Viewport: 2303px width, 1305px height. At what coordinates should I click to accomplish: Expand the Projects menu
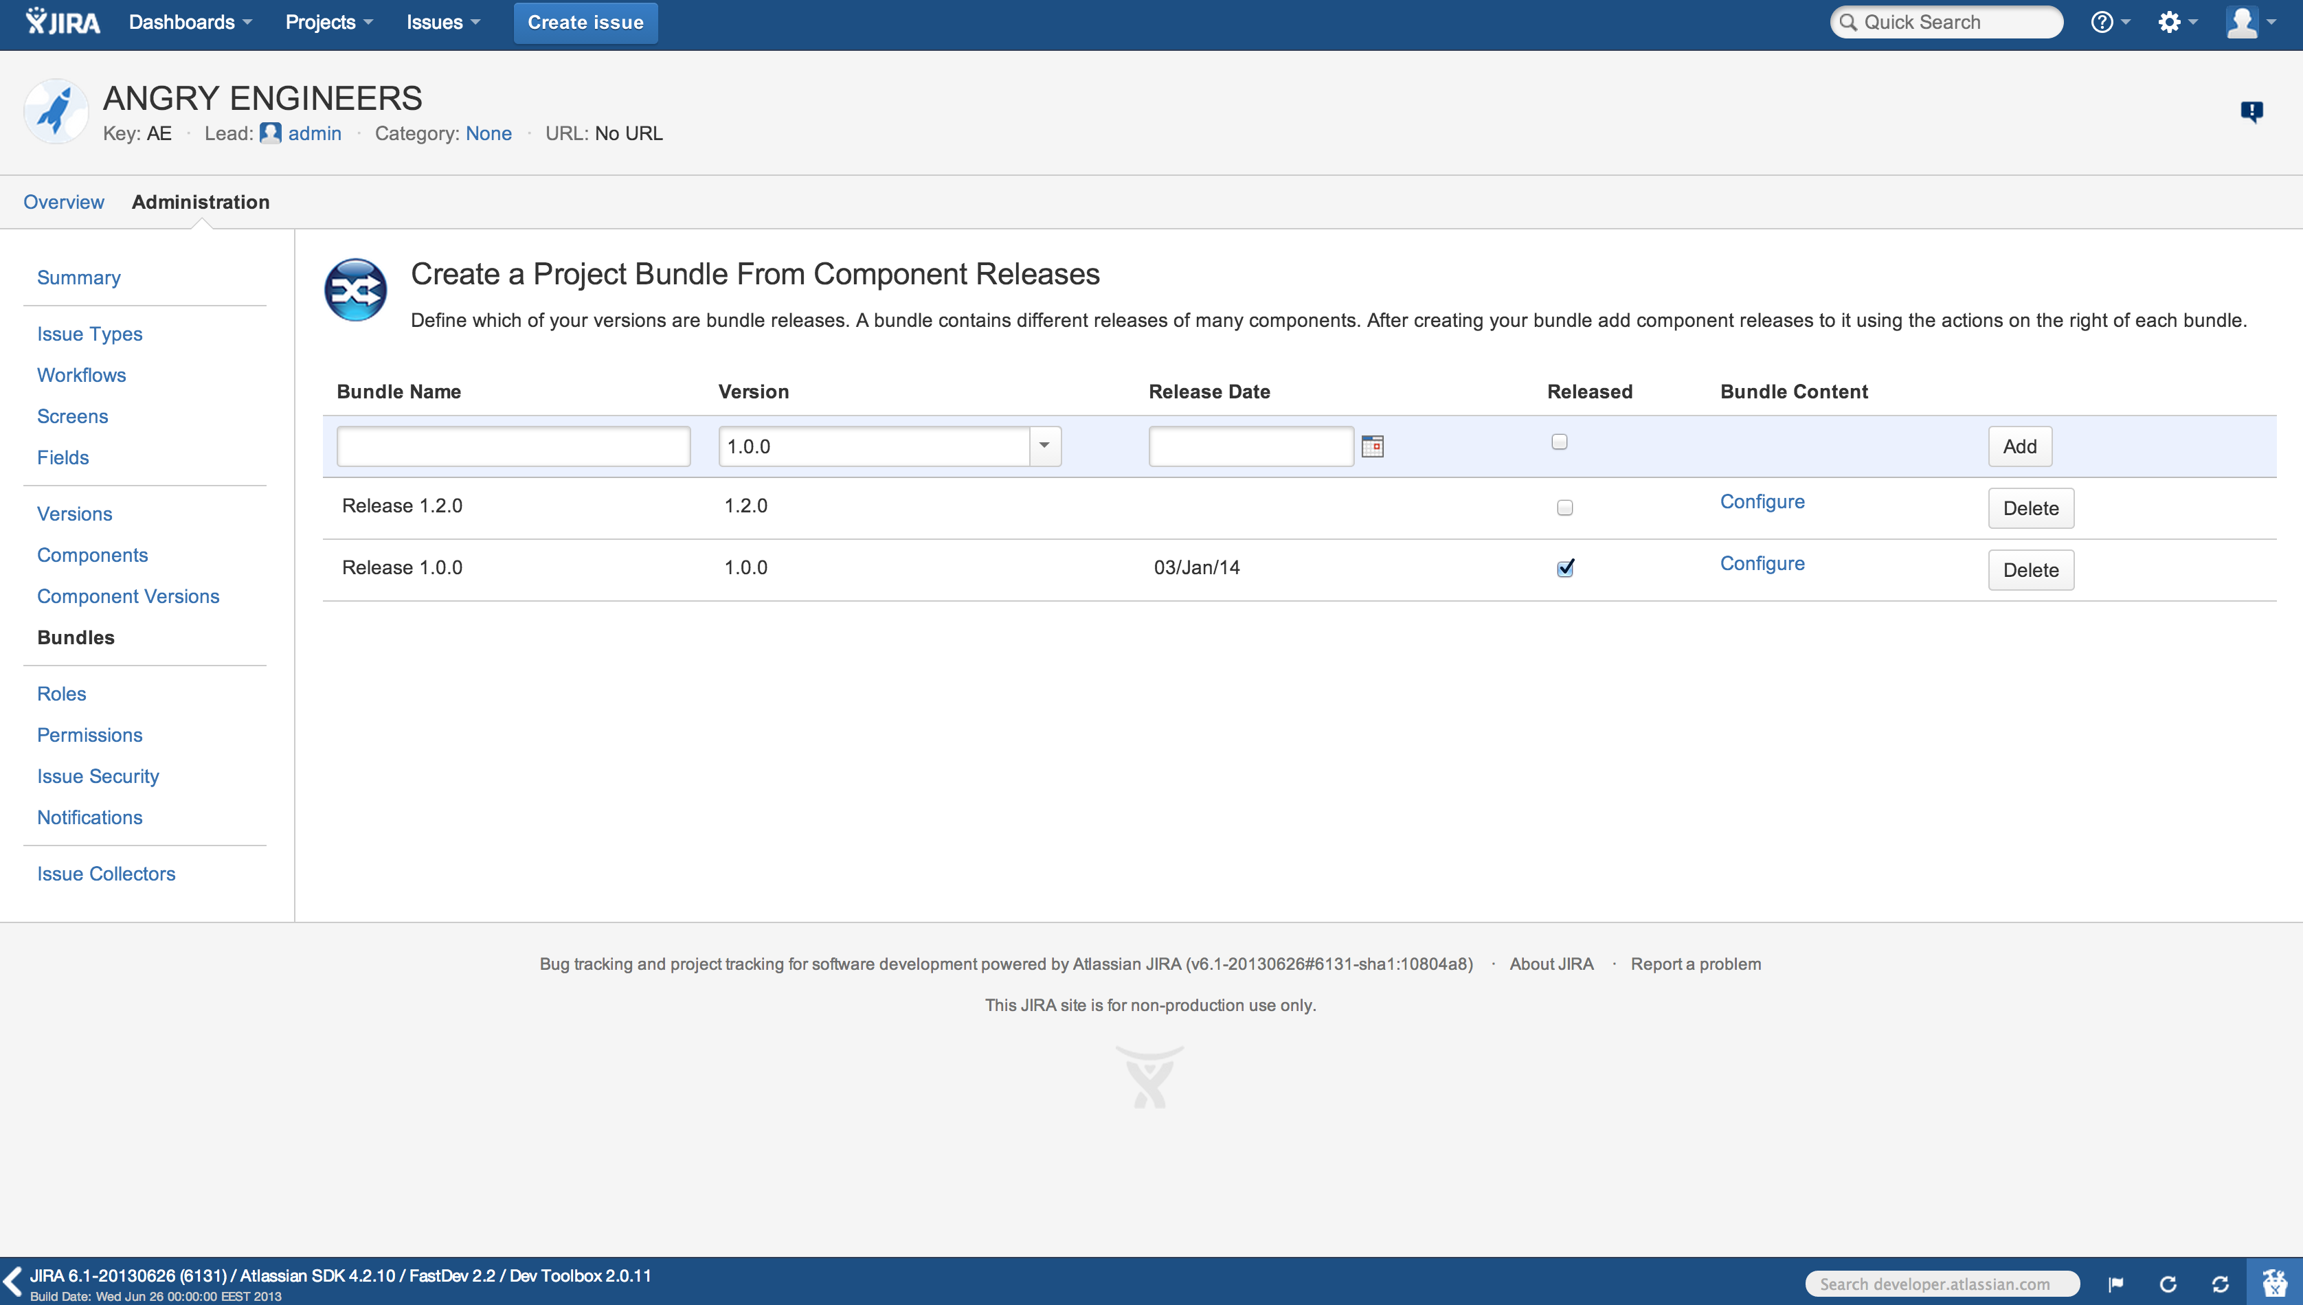pyautogui.click(x=328, y=23)
